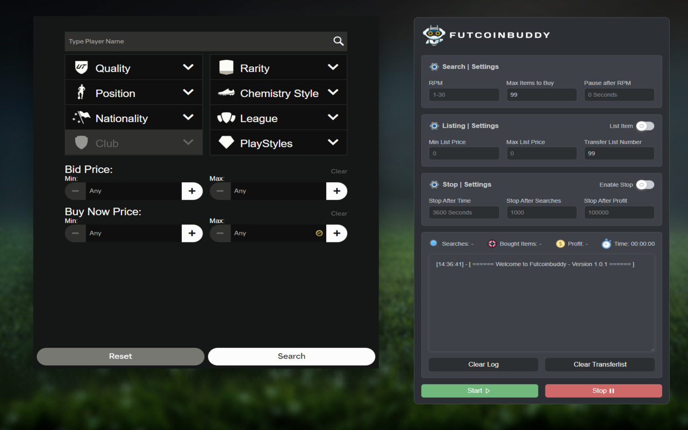This screenshot has width=688, height=430.
Task: Click the PlayStyles diamond icon
Action: click(226, 142)
